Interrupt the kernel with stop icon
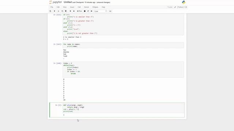234x131 pixels. click(x=84, y=11)
